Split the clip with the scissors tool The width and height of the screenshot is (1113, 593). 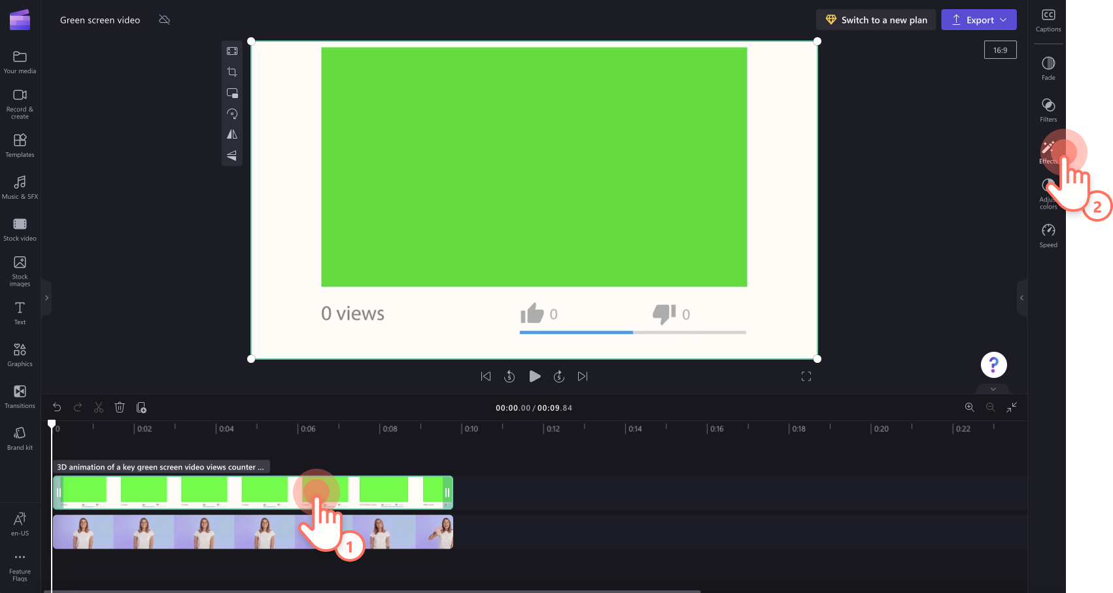coord(99,407)
